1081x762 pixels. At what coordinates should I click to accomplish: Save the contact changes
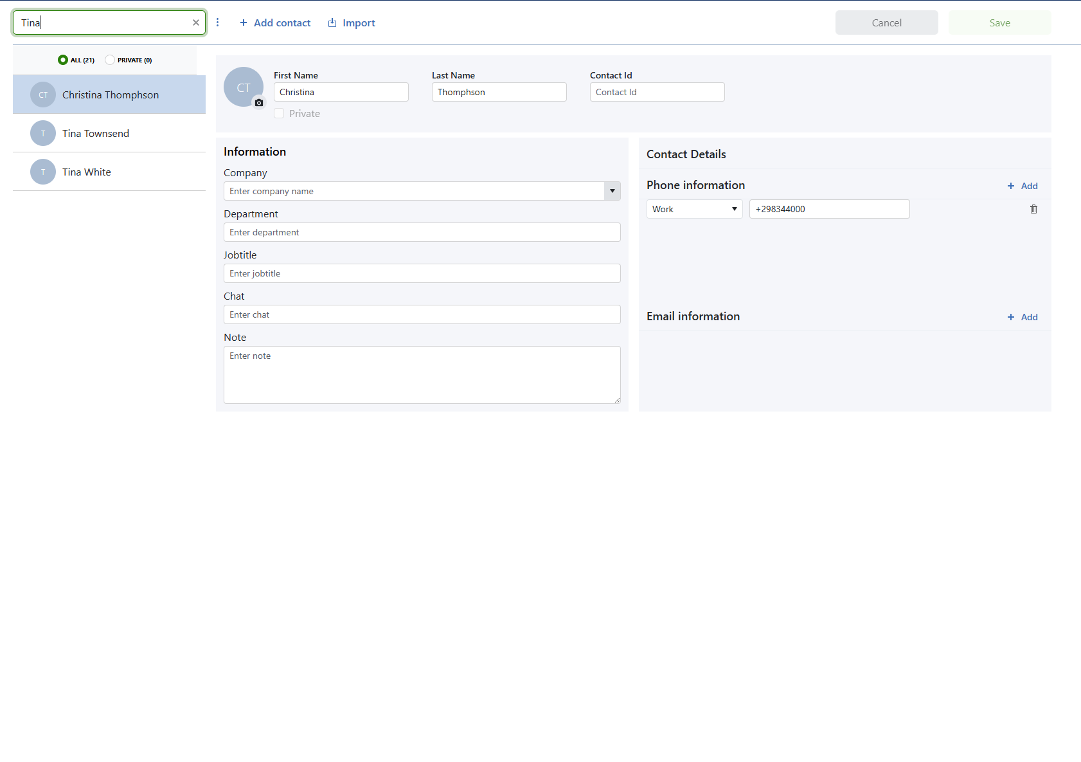coord(1000,23)
